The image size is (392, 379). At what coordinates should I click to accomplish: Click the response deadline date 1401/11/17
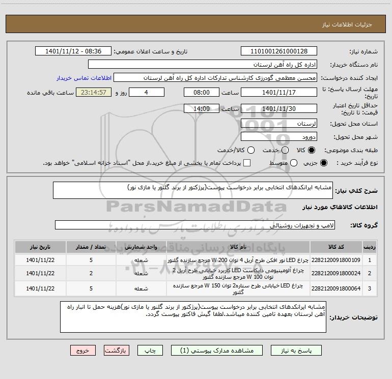pyautogui.click(x=279, y=92)
